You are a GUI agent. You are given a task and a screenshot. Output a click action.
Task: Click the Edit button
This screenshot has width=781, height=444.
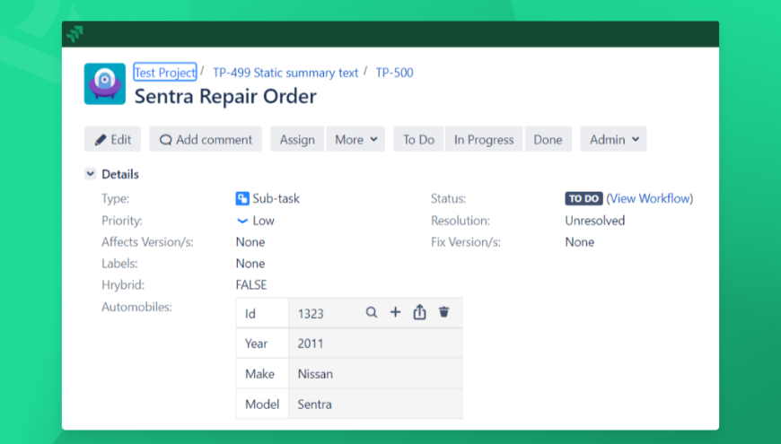click(x=112, y=139)
